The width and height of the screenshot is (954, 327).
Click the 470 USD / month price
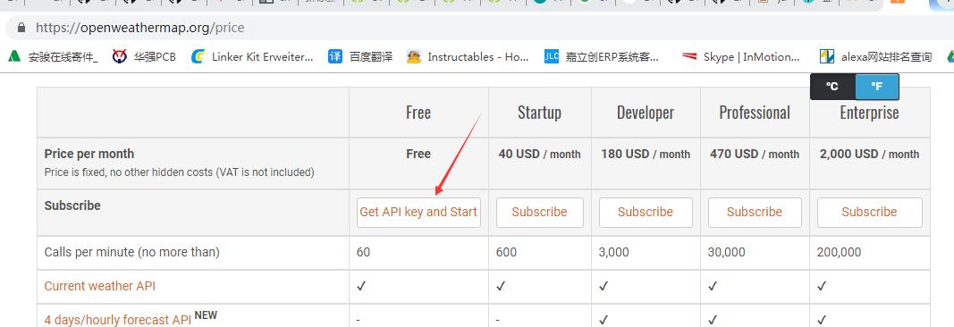755,155
